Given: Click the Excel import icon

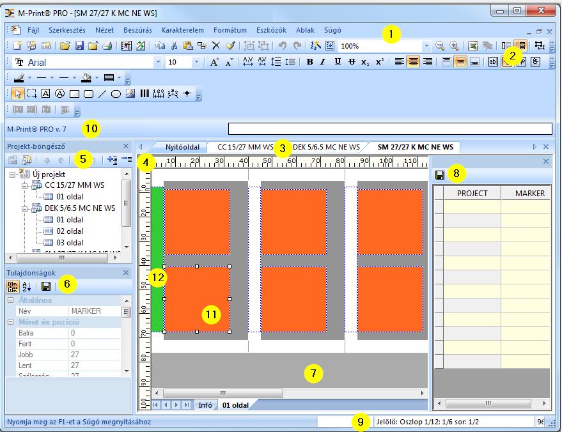Looking at the screenshot, I should [x=472, y=45].
